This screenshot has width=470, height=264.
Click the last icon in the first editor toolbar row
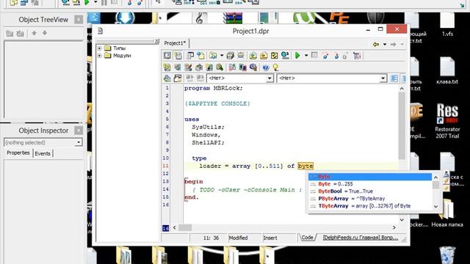357,56
